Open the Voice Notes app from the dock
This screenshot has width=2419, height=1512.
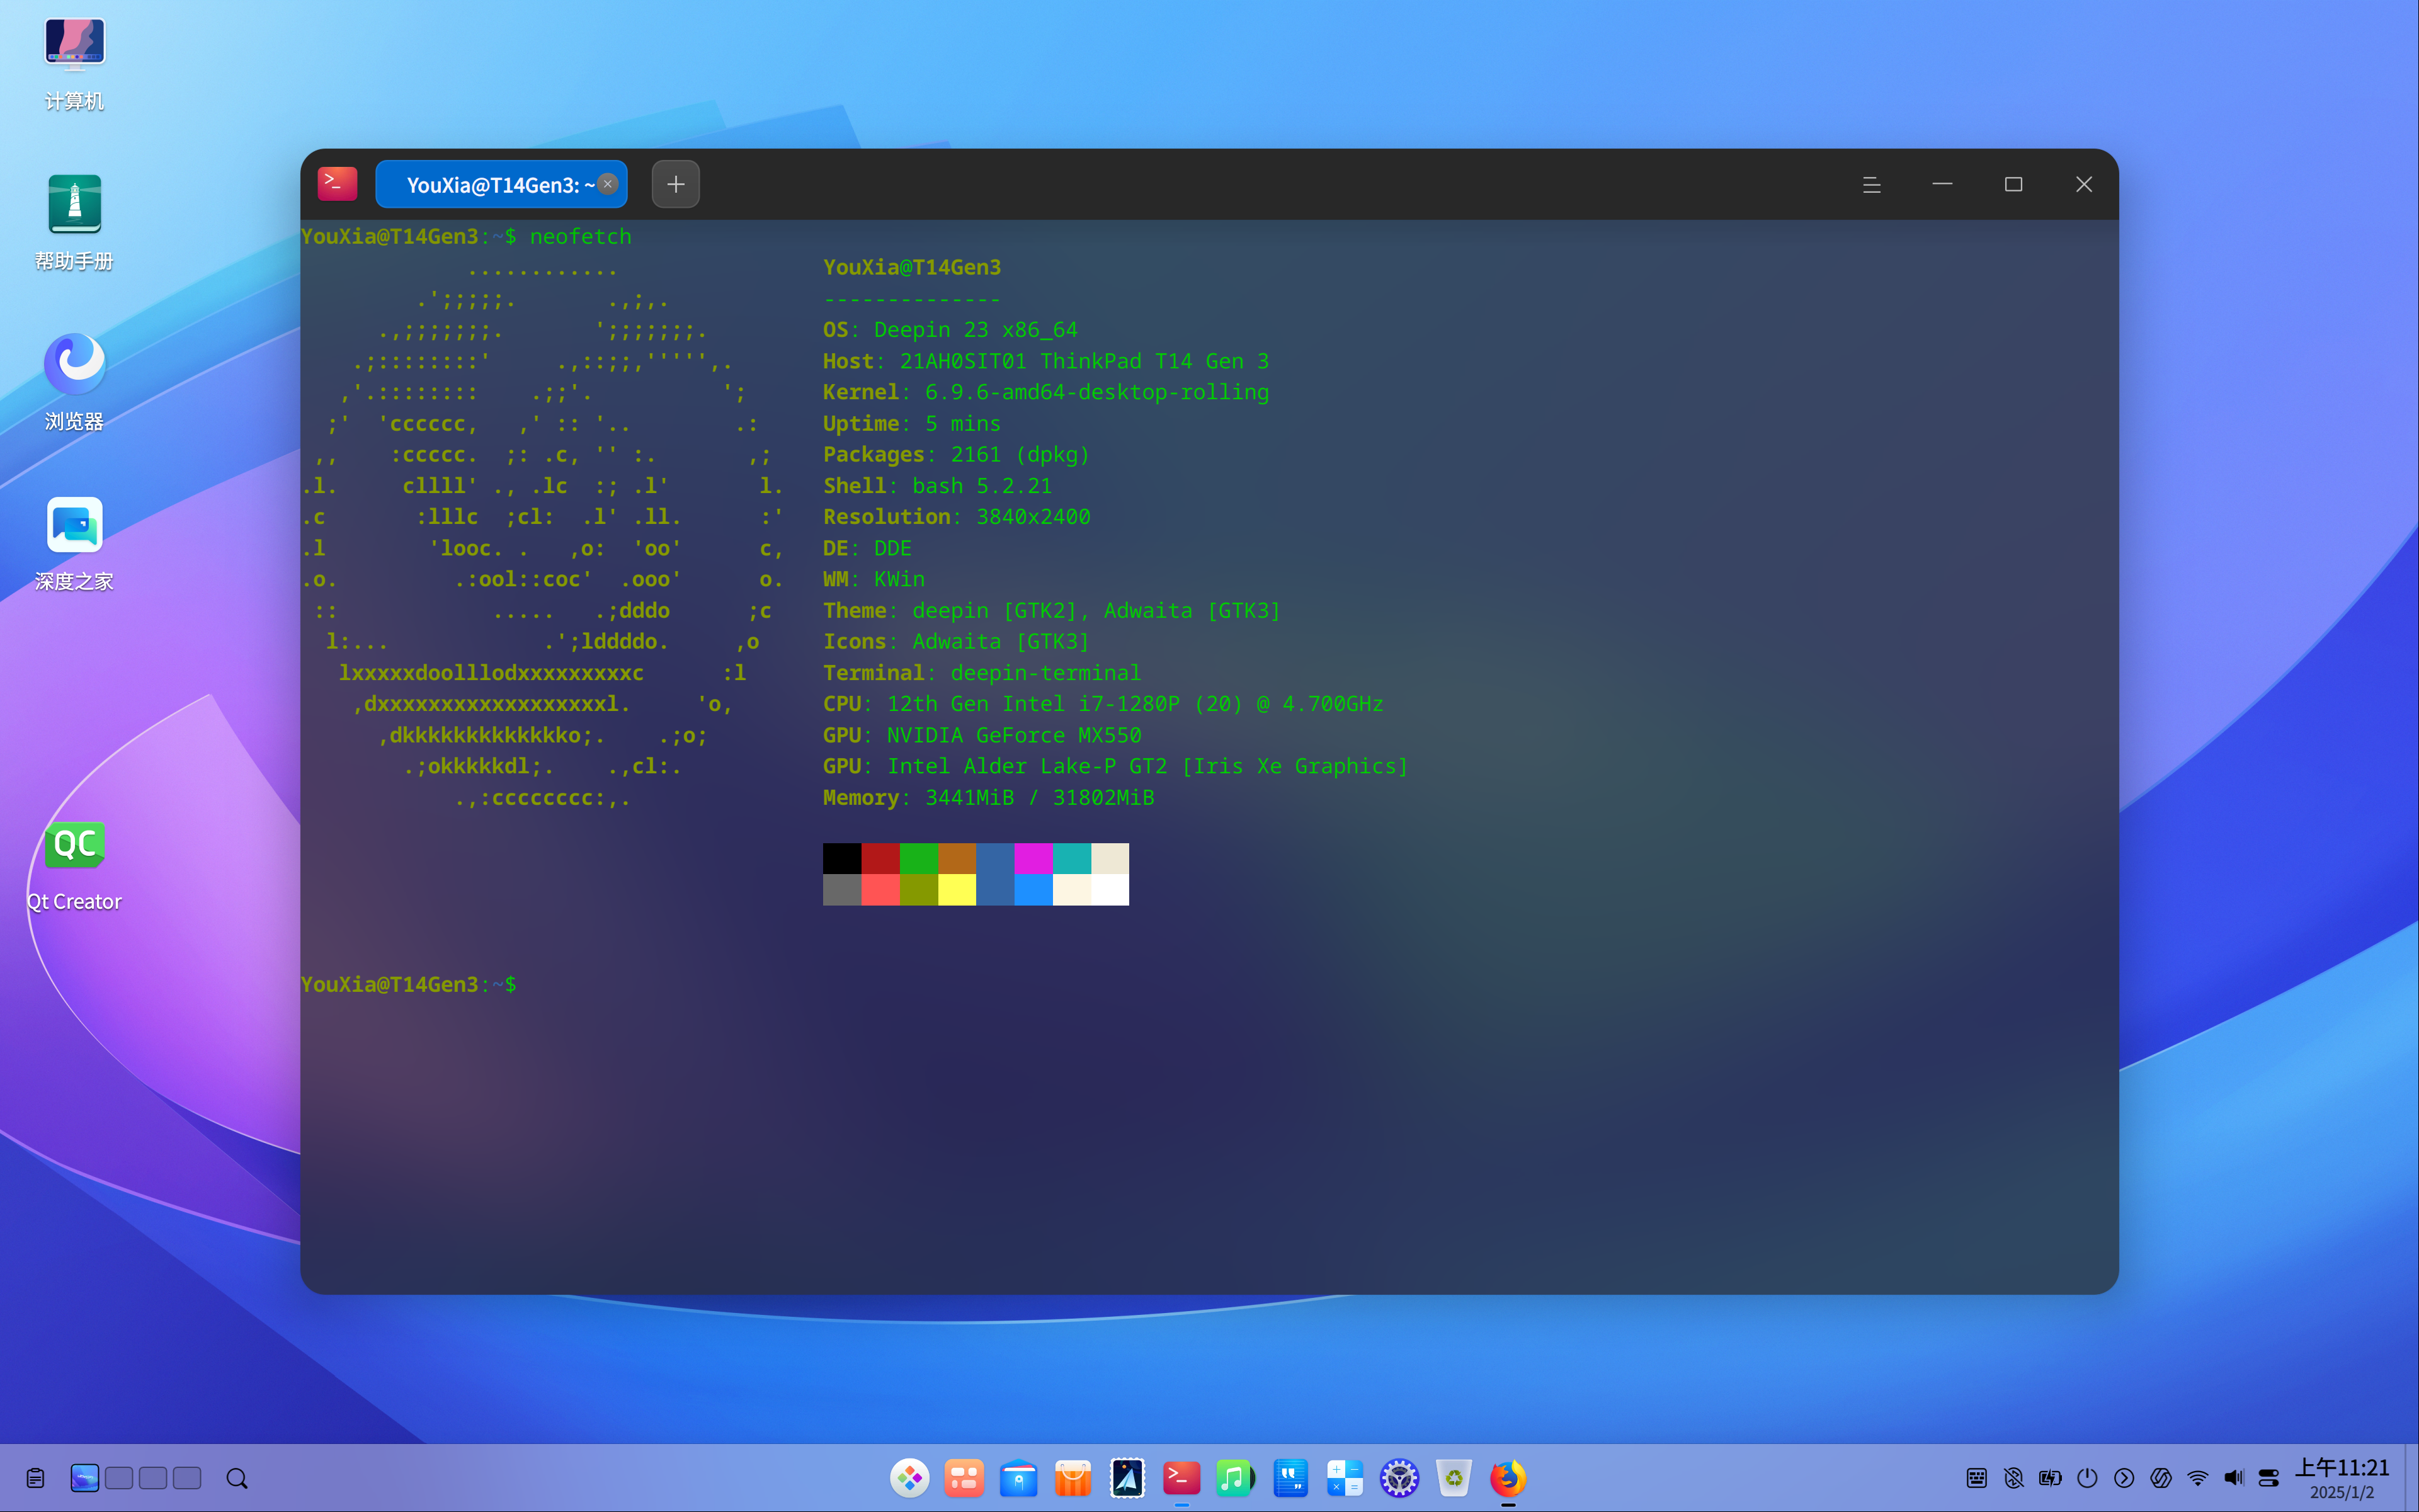point(1290,1477)
